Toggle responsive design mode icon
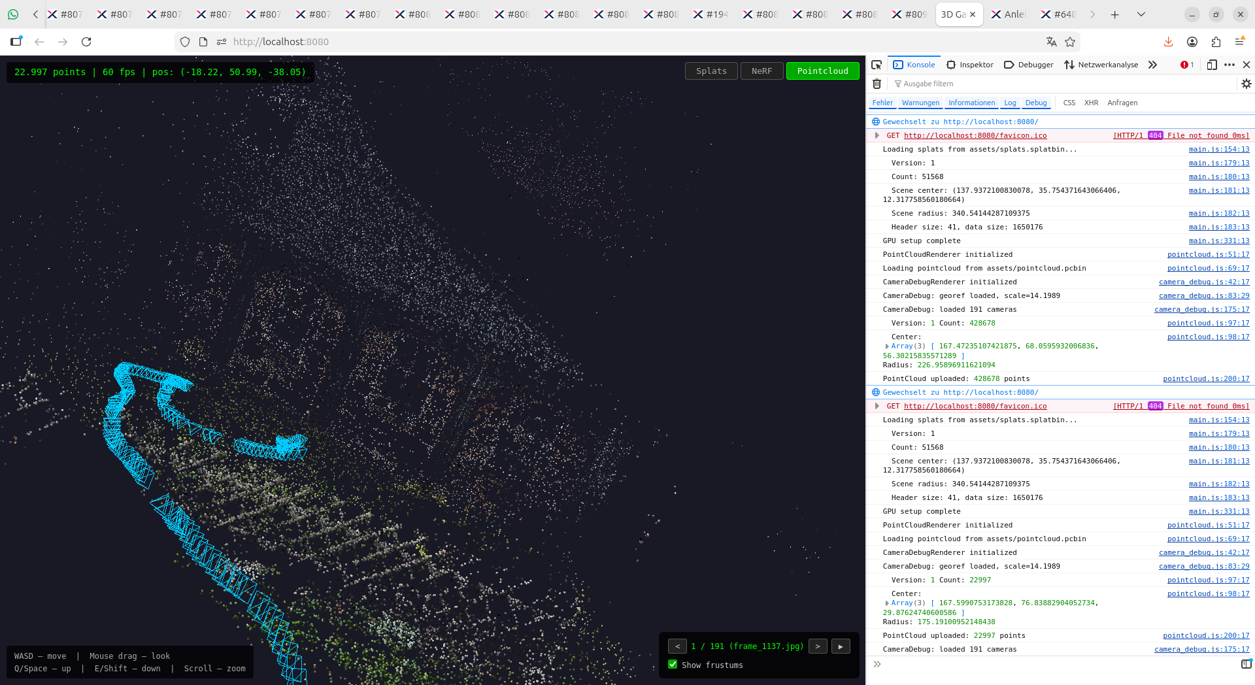The height and width of the screenshot is (685, 1255). tap(1211, 65)
